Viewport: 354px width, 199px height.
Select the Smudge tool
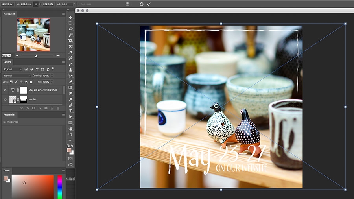pyautogui.click(x=71, y=94)
